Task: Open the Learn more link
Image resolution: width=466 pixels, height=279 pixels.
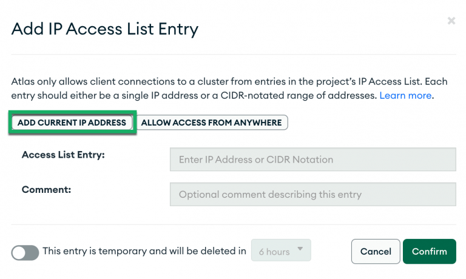Action: 405,96
